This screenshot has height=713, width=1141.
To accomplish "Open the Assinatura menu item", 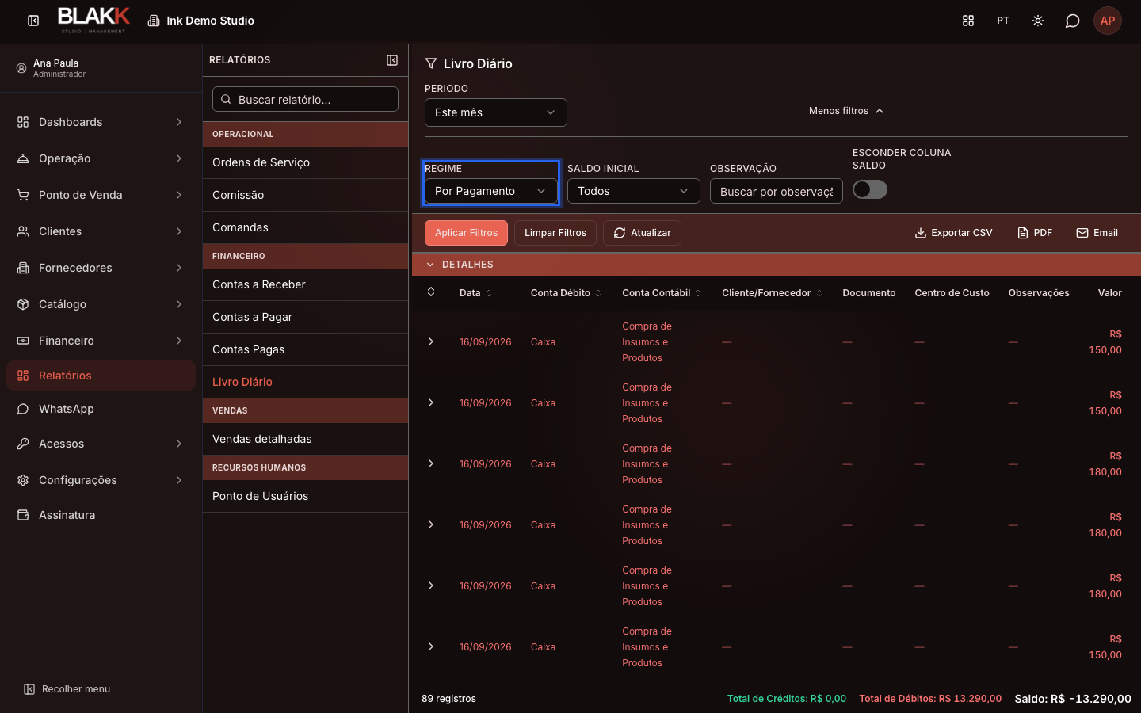I will coord(101,515).
